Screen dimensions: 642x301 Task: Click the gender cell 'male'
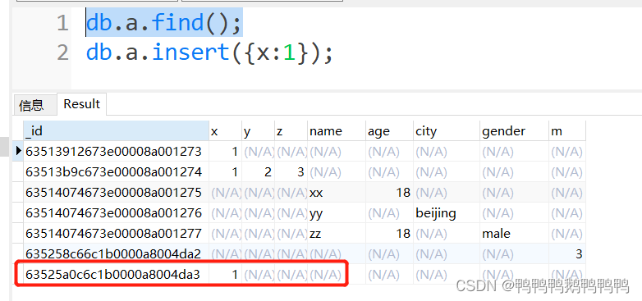(514, 234)
